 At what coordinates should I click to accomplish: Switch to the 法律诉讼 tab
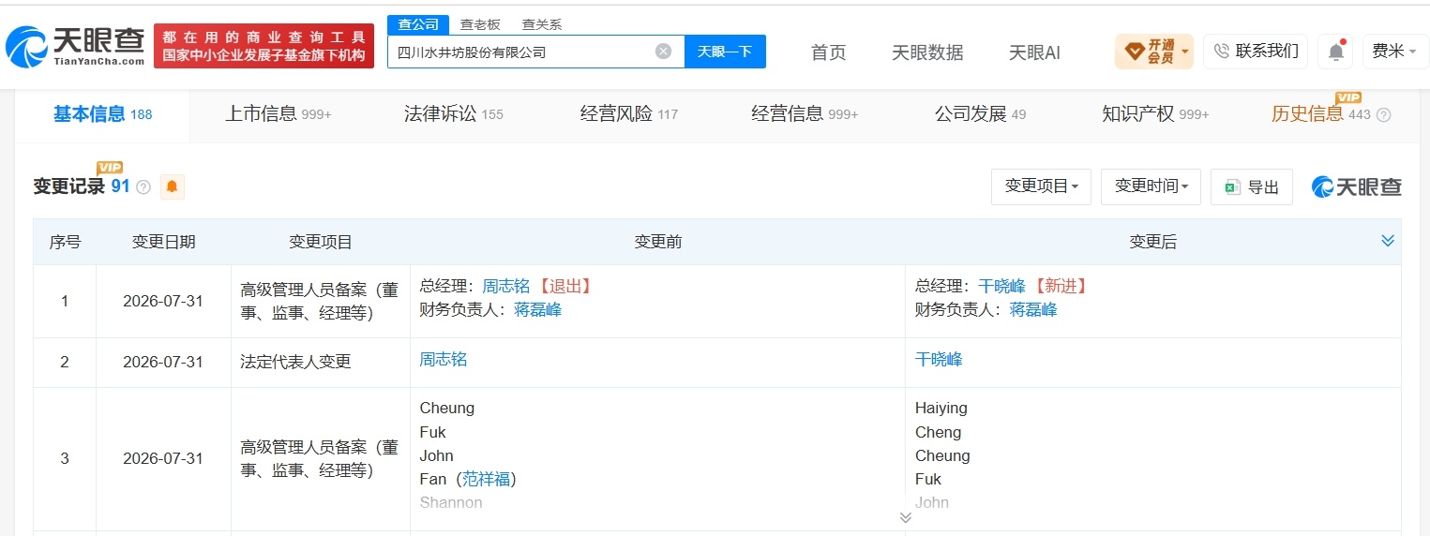453,114
